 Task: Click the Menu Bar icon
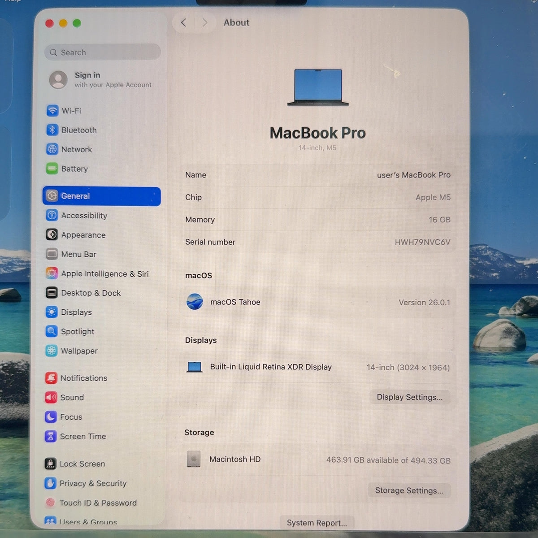coord(52,254)
